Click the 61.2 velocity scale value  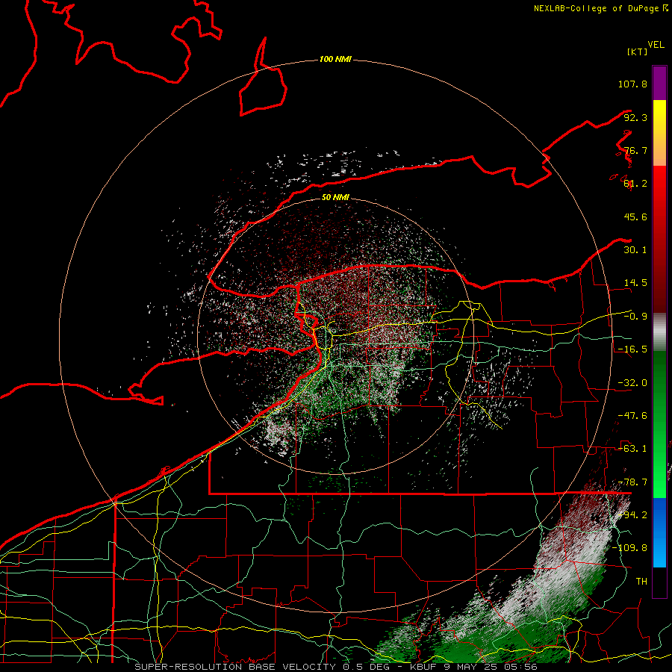pos(635,184)
